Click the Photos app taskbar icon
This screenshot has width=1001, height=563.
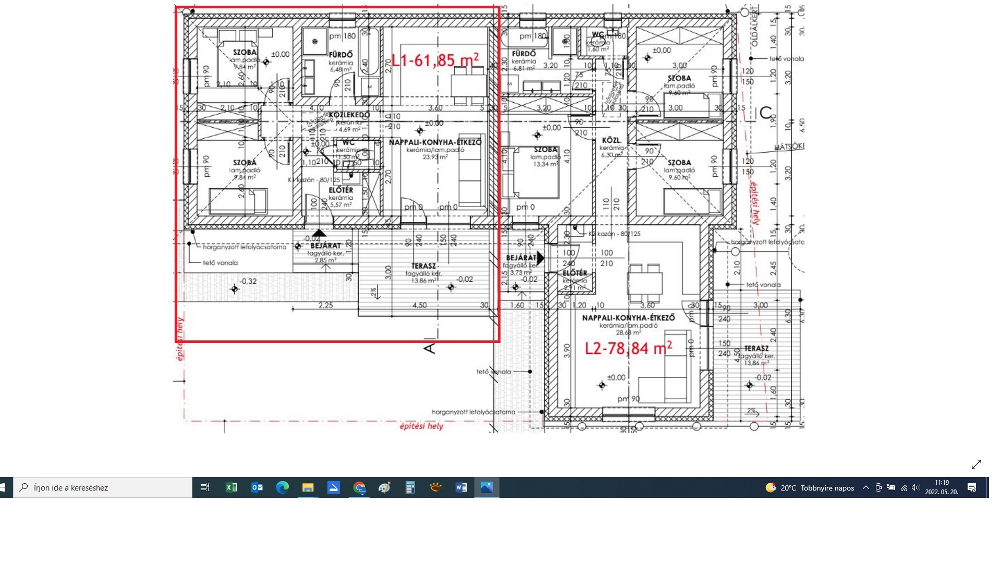tap(486, 487)
